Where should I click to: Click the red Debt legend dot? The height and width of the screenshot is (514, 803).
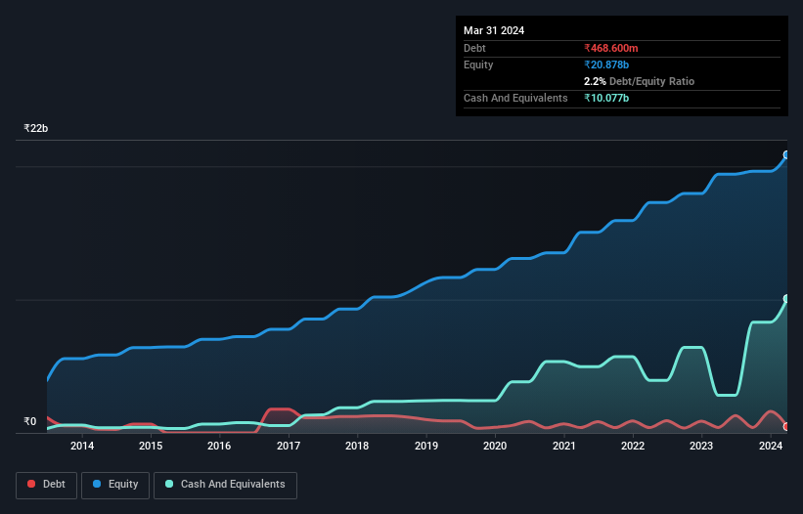tap(31, 484)
